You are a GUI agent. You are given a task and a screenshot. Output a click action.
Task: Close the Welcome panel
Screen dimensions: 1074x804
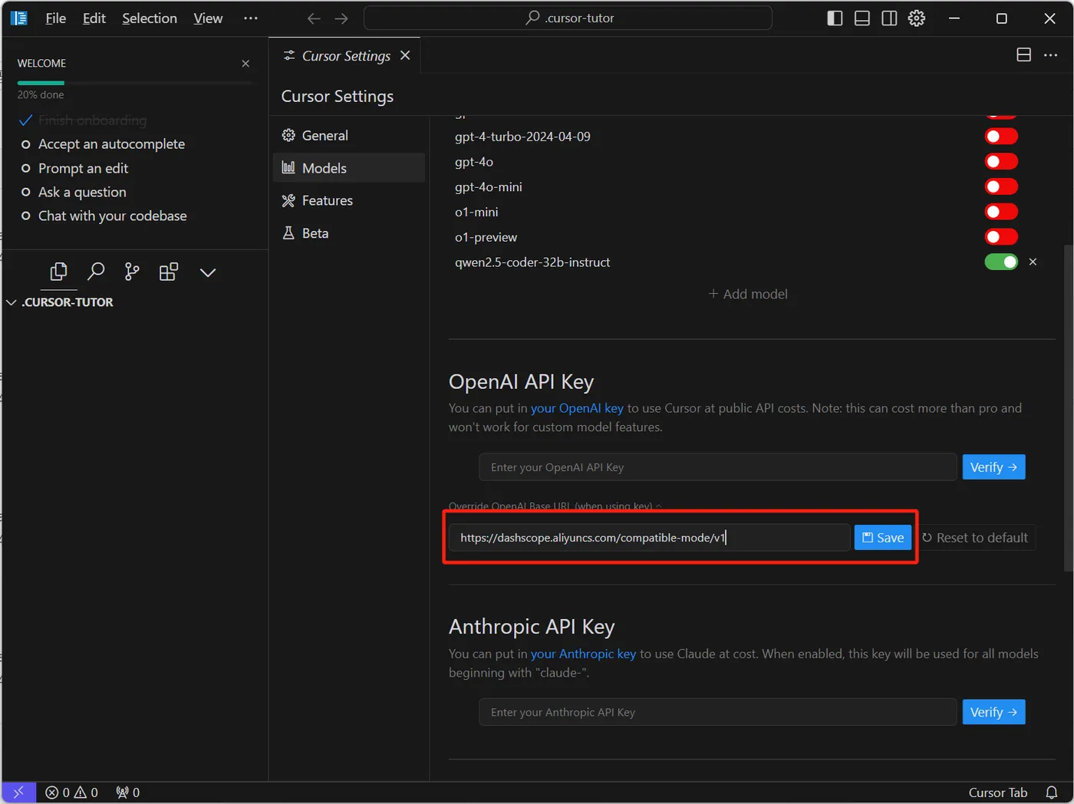(x=245, y=64)
